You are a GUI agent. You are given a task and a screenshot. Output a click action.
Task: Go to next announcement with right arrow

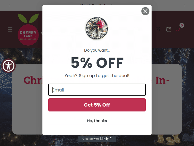click(x=184, y=5)
